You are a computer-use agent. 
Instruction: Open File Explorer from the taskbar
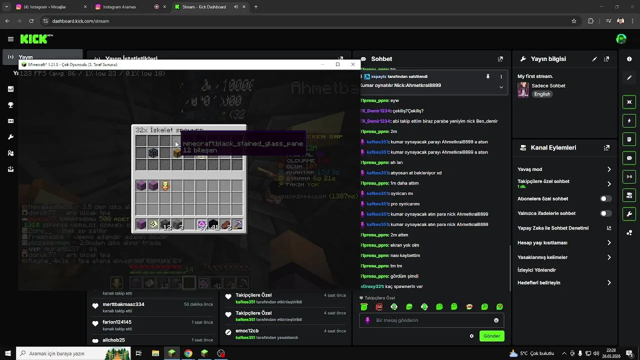(155, 353)
